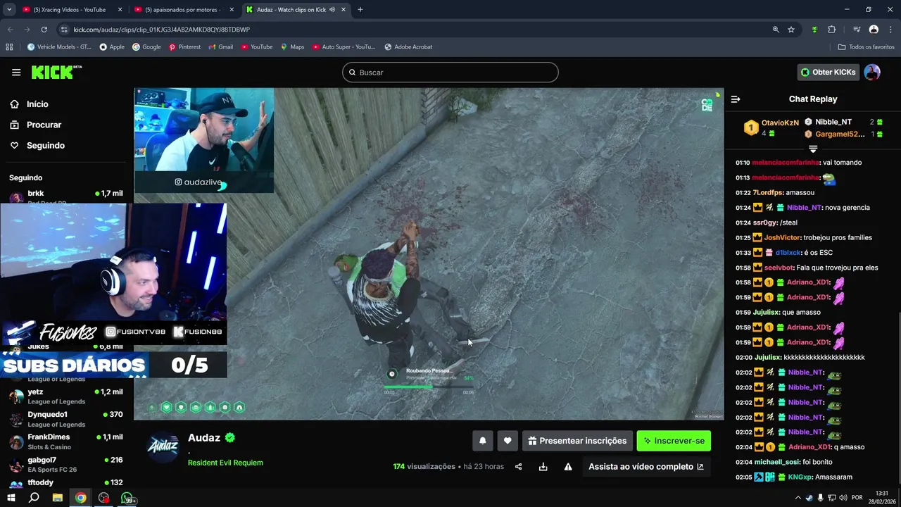Switch to the apaixonados por motores tab
The image size is (901, 507).
(184, 10)
